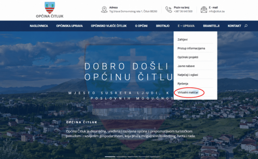The width and height of the screenshot is (258, 159).
Task: Click the info@citluk.ba email address
Action: pyautogui.click(x=217, y=12)
